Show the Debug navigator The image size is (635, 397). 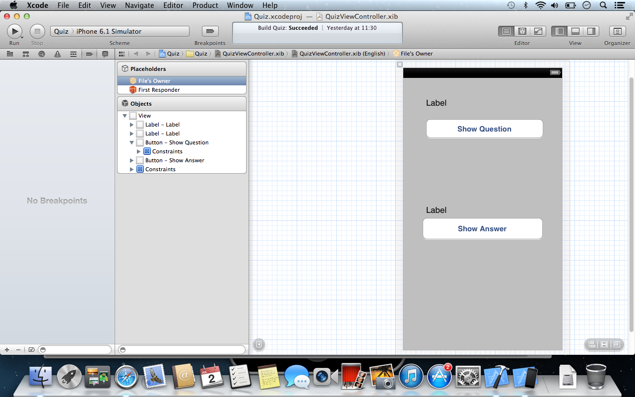(x=73, y=54)
